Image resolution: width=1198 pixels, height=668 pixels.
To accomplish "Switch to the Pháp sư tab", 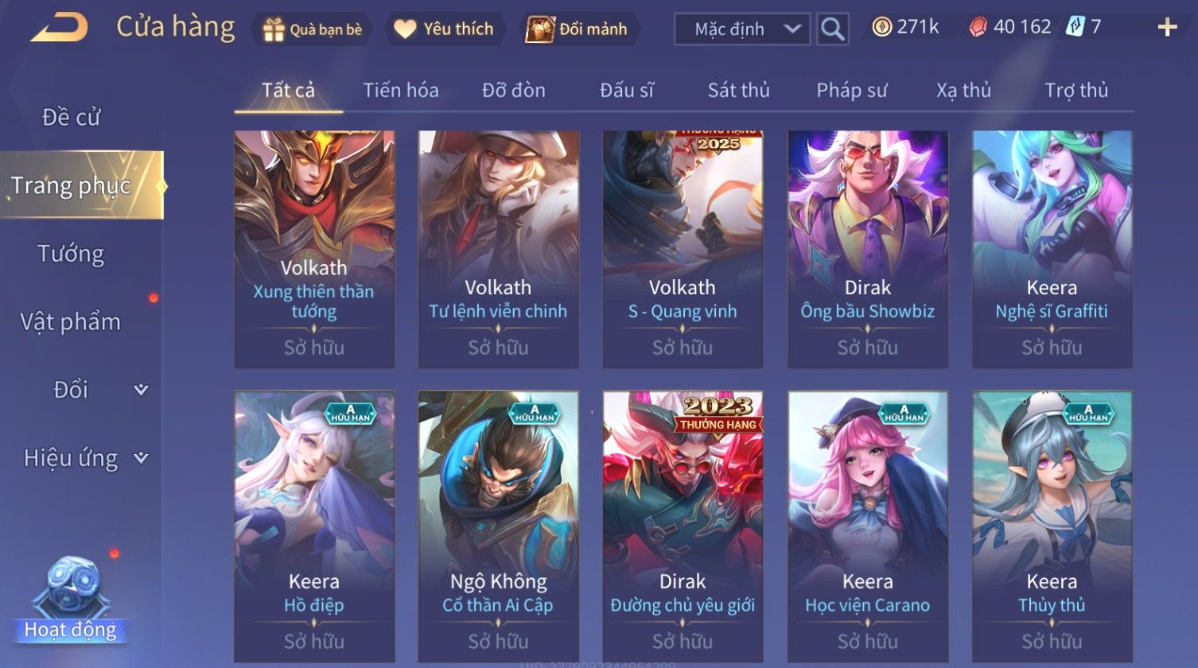I will point(851,91).
